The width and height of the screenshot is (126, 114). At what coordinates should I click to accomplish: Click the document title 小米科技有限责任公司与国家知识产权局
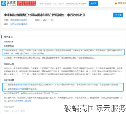44,15
